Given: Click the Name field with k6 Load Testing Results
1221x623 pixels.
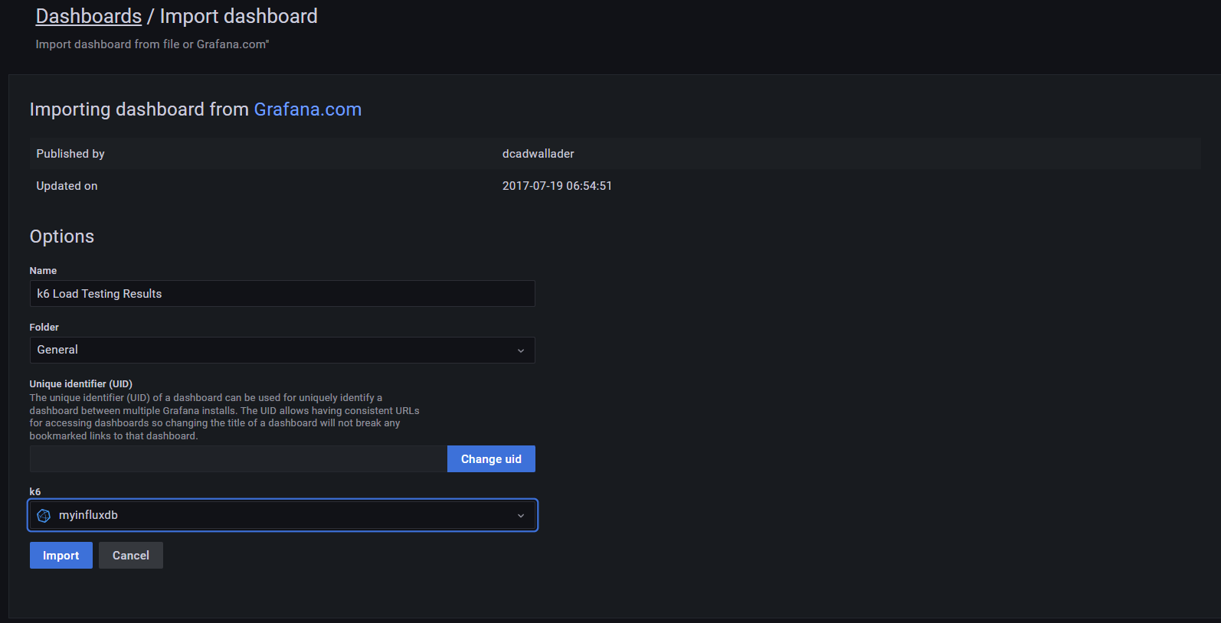Looking at the screenshot, I should coord(282,294).
